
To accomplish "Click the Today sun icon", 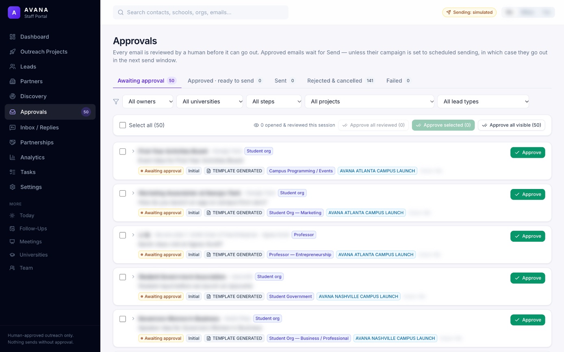I will pos(12,216).
